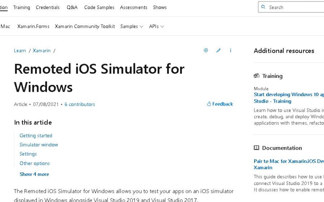Click the article date 07/08/2021
Viewport: 324px width, 202px height.
[x=46, y=104]
